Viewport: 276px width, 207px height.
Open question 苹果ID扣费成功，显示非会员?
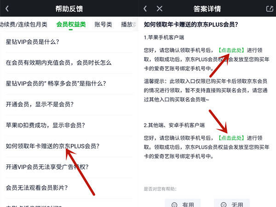pyautogui.click(x=69, y=125)
